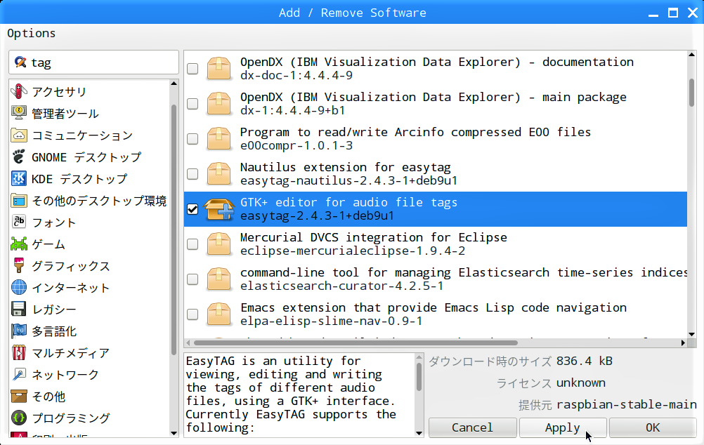Click the category list scroll-up arrow
The image size is (704, 445).
click(x=174, y=84)
